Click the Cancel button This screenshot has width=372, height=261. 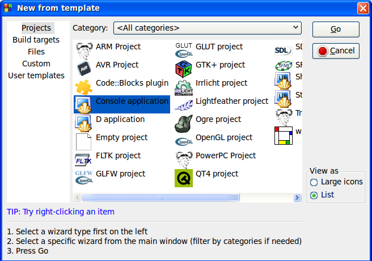point(336,51)
